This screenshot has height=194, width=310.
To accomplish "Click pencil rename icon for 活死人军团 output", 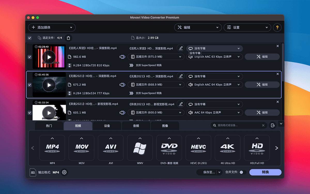I will 181,48.
